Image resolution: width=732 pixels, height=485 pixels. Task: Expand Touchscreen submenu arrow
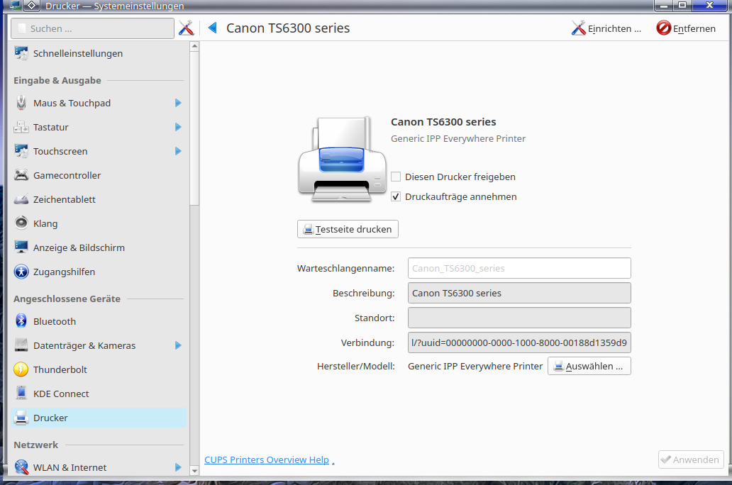click(178, 151)
